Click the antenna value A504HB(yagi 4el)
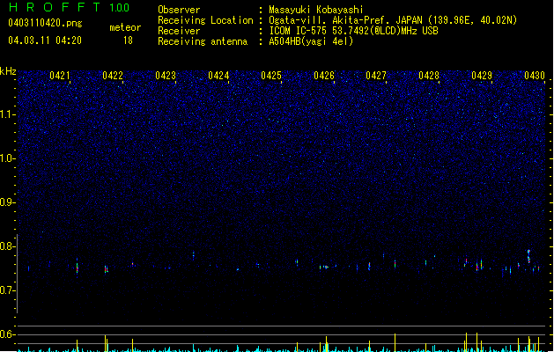The height and width of the screenshot is (352, 554). point(311,41)
